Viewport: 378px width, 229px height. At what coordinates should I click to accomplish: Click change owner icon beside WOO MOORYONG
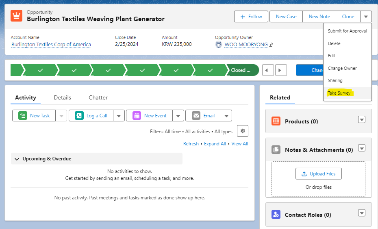click(271, 45)
